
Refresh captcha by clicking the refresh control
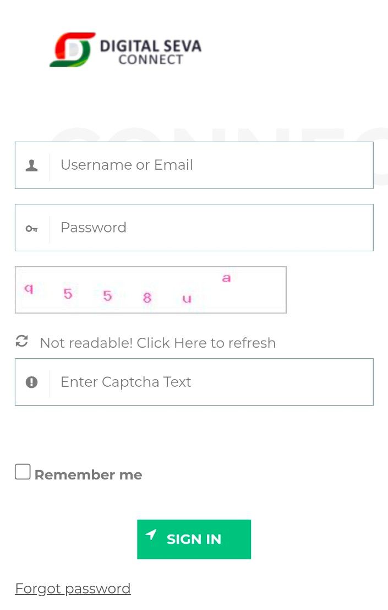point(22,342)
